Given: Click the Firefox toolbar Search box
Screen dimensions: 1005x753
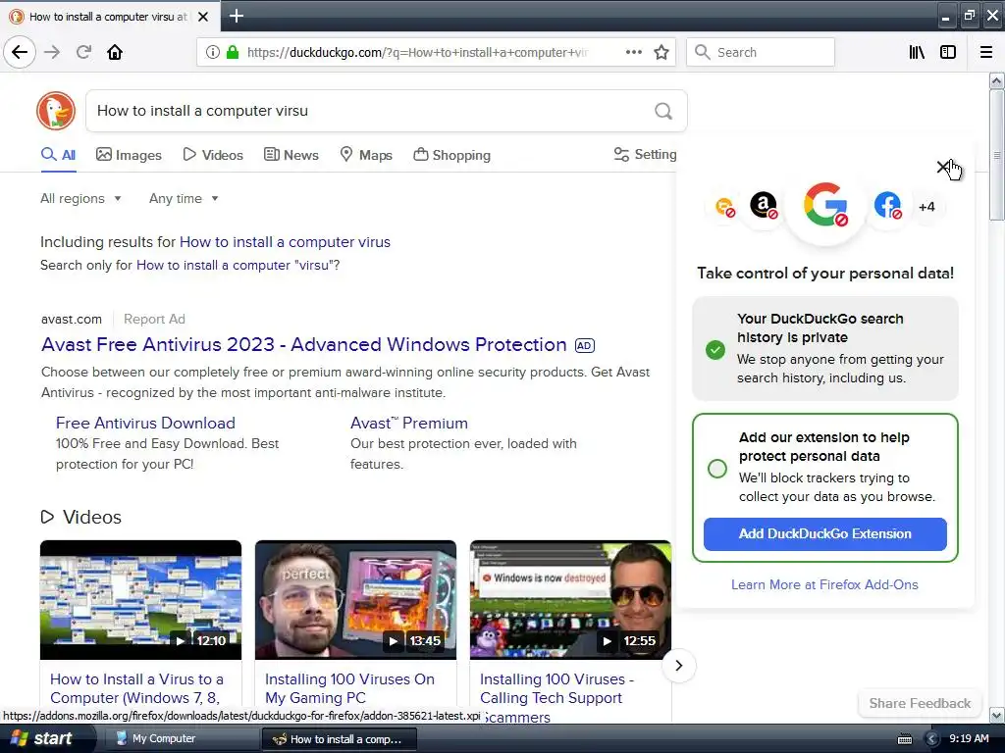Looking at the screenshot, I should coord(761,52).
